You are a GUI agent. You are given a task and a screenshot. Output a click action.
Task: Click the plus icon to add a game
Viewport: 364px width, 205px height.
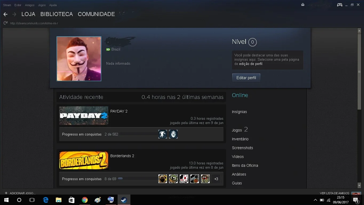coord(6,193)
